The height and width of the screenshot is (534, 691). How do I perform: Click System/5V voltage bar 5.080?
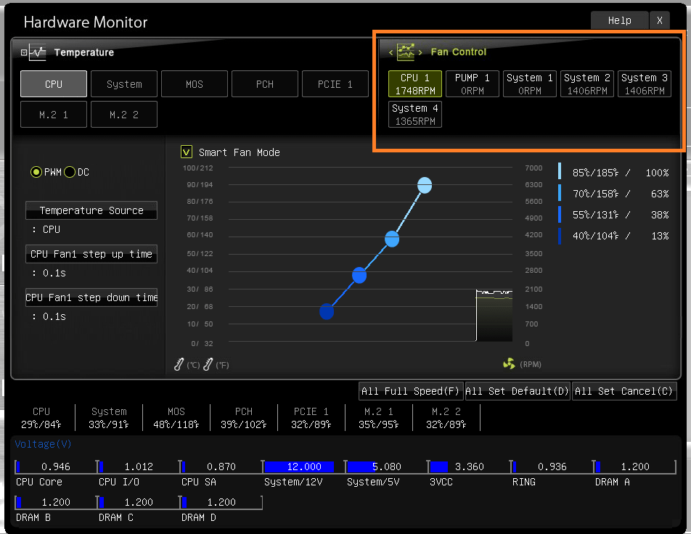(x=387, y=467)
